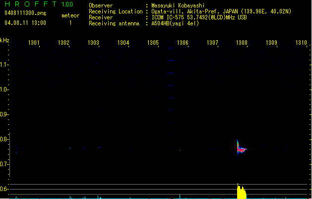Click the 0.6 kHz frequency label

4,189
